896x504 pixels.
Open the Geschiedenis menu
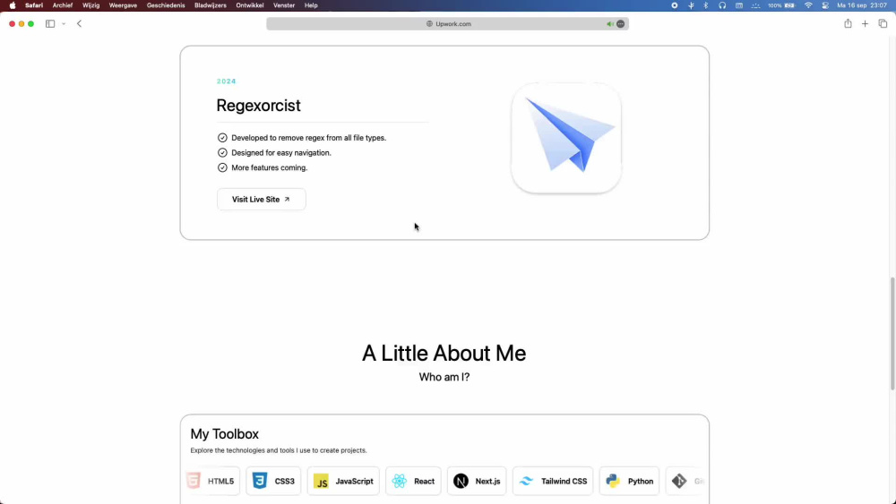(166, 5)
